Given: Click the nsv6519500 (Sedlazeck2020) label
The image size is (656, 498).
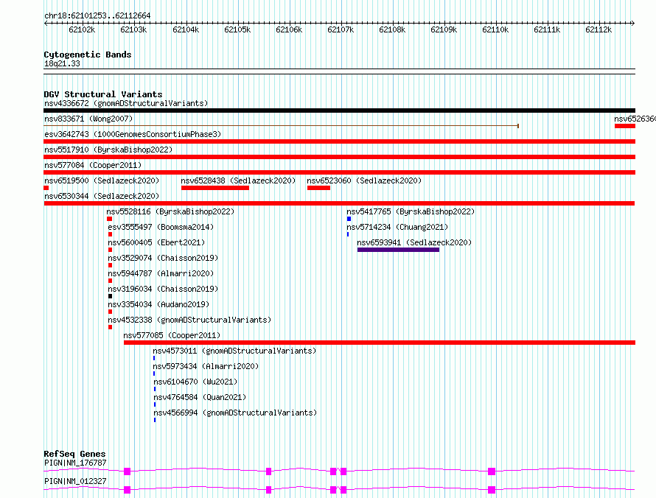Looking at the screenshot, I should (102, 180).
